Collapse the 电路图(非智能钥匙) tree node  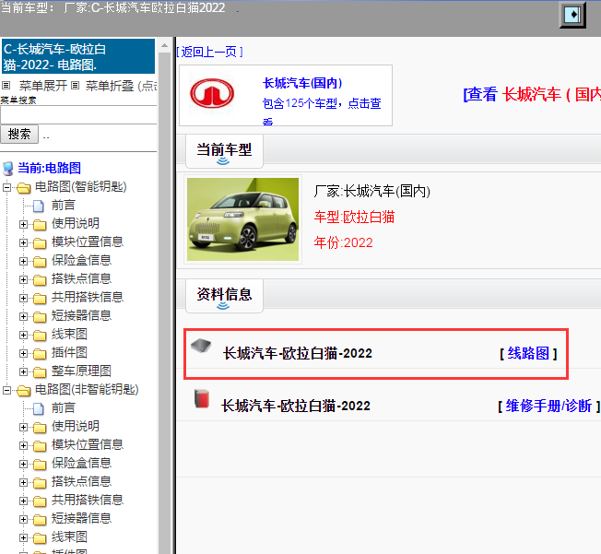(x=6, y=390)
